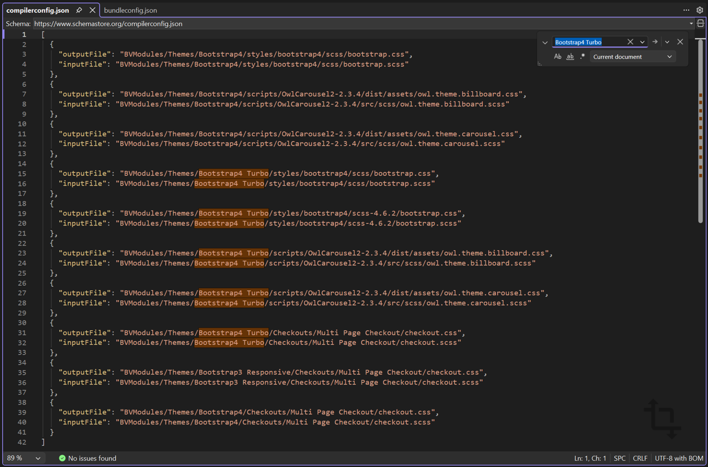Toggle Match case in find
708x467 pixels.
(x=557, y=57)
